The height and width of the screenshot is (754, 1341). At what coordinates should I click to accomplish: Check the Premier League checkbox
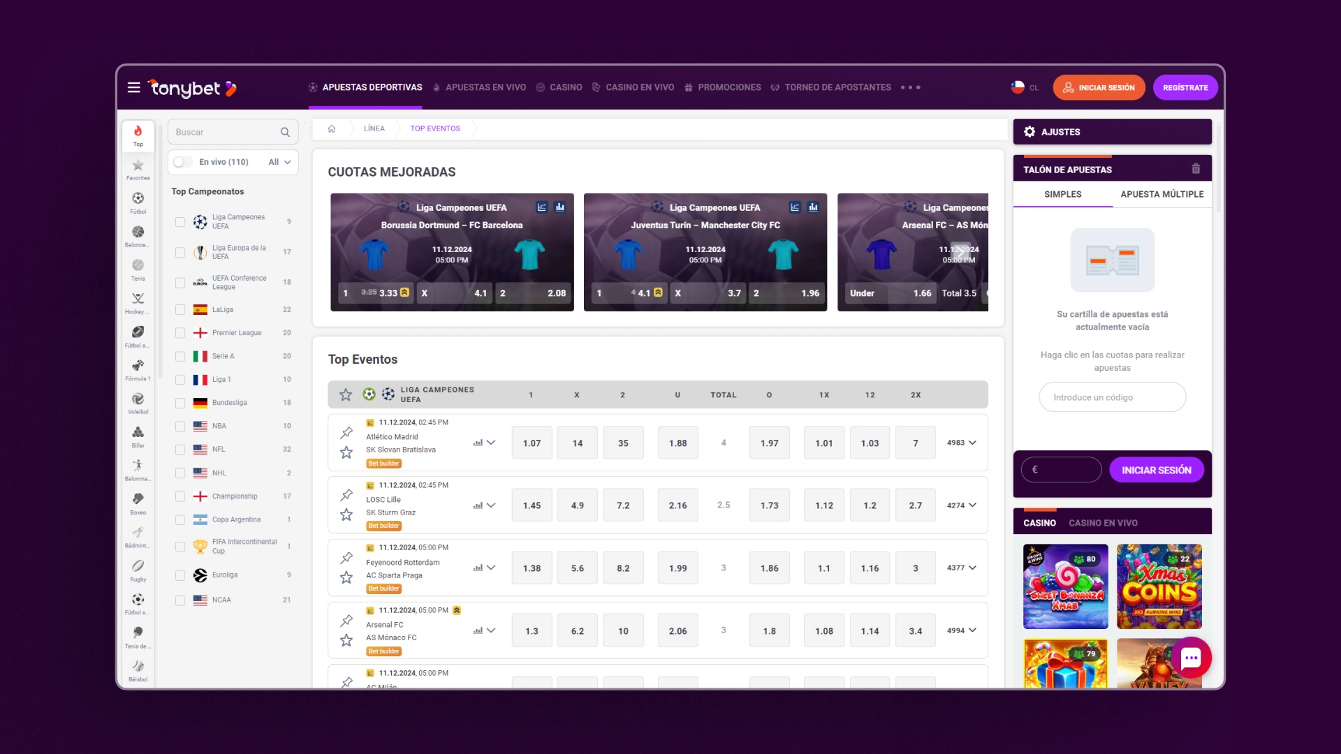point(180,333)
